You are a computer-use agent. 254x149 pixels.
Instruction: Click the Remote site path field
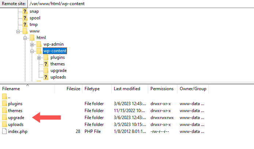tap(139, 4)
